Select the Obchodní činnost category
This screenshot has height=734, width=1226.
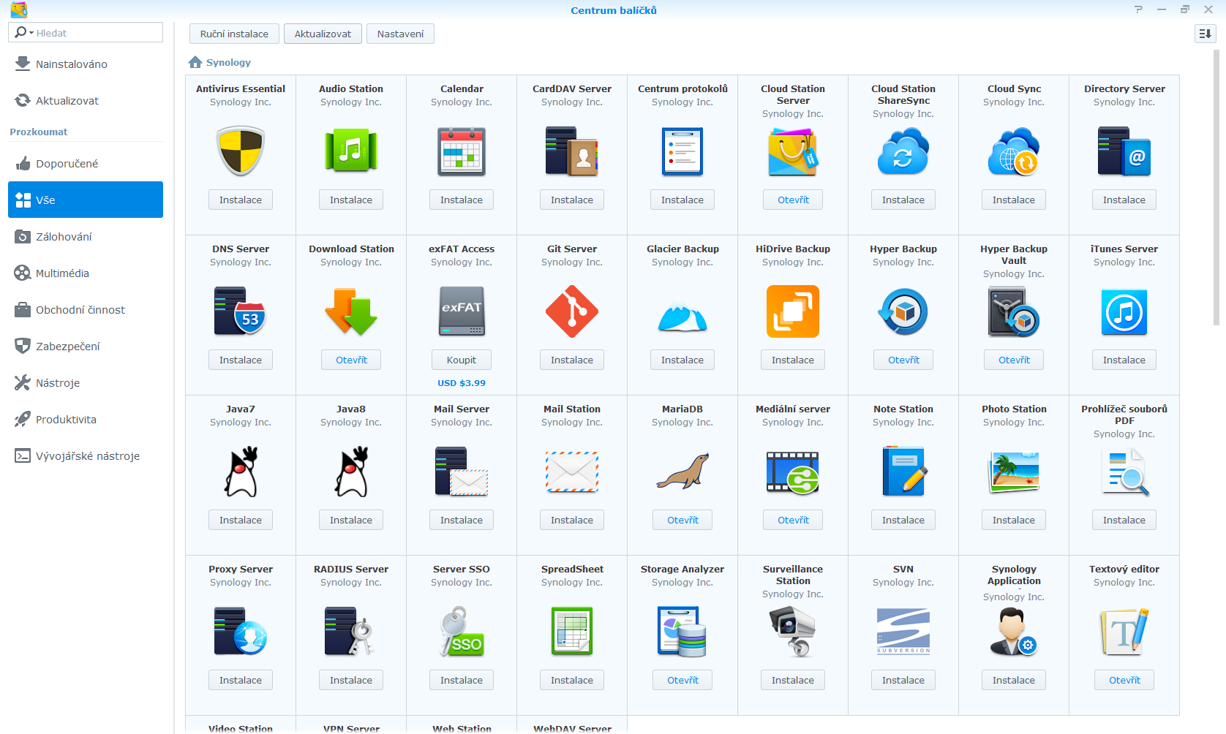point(86,310)
